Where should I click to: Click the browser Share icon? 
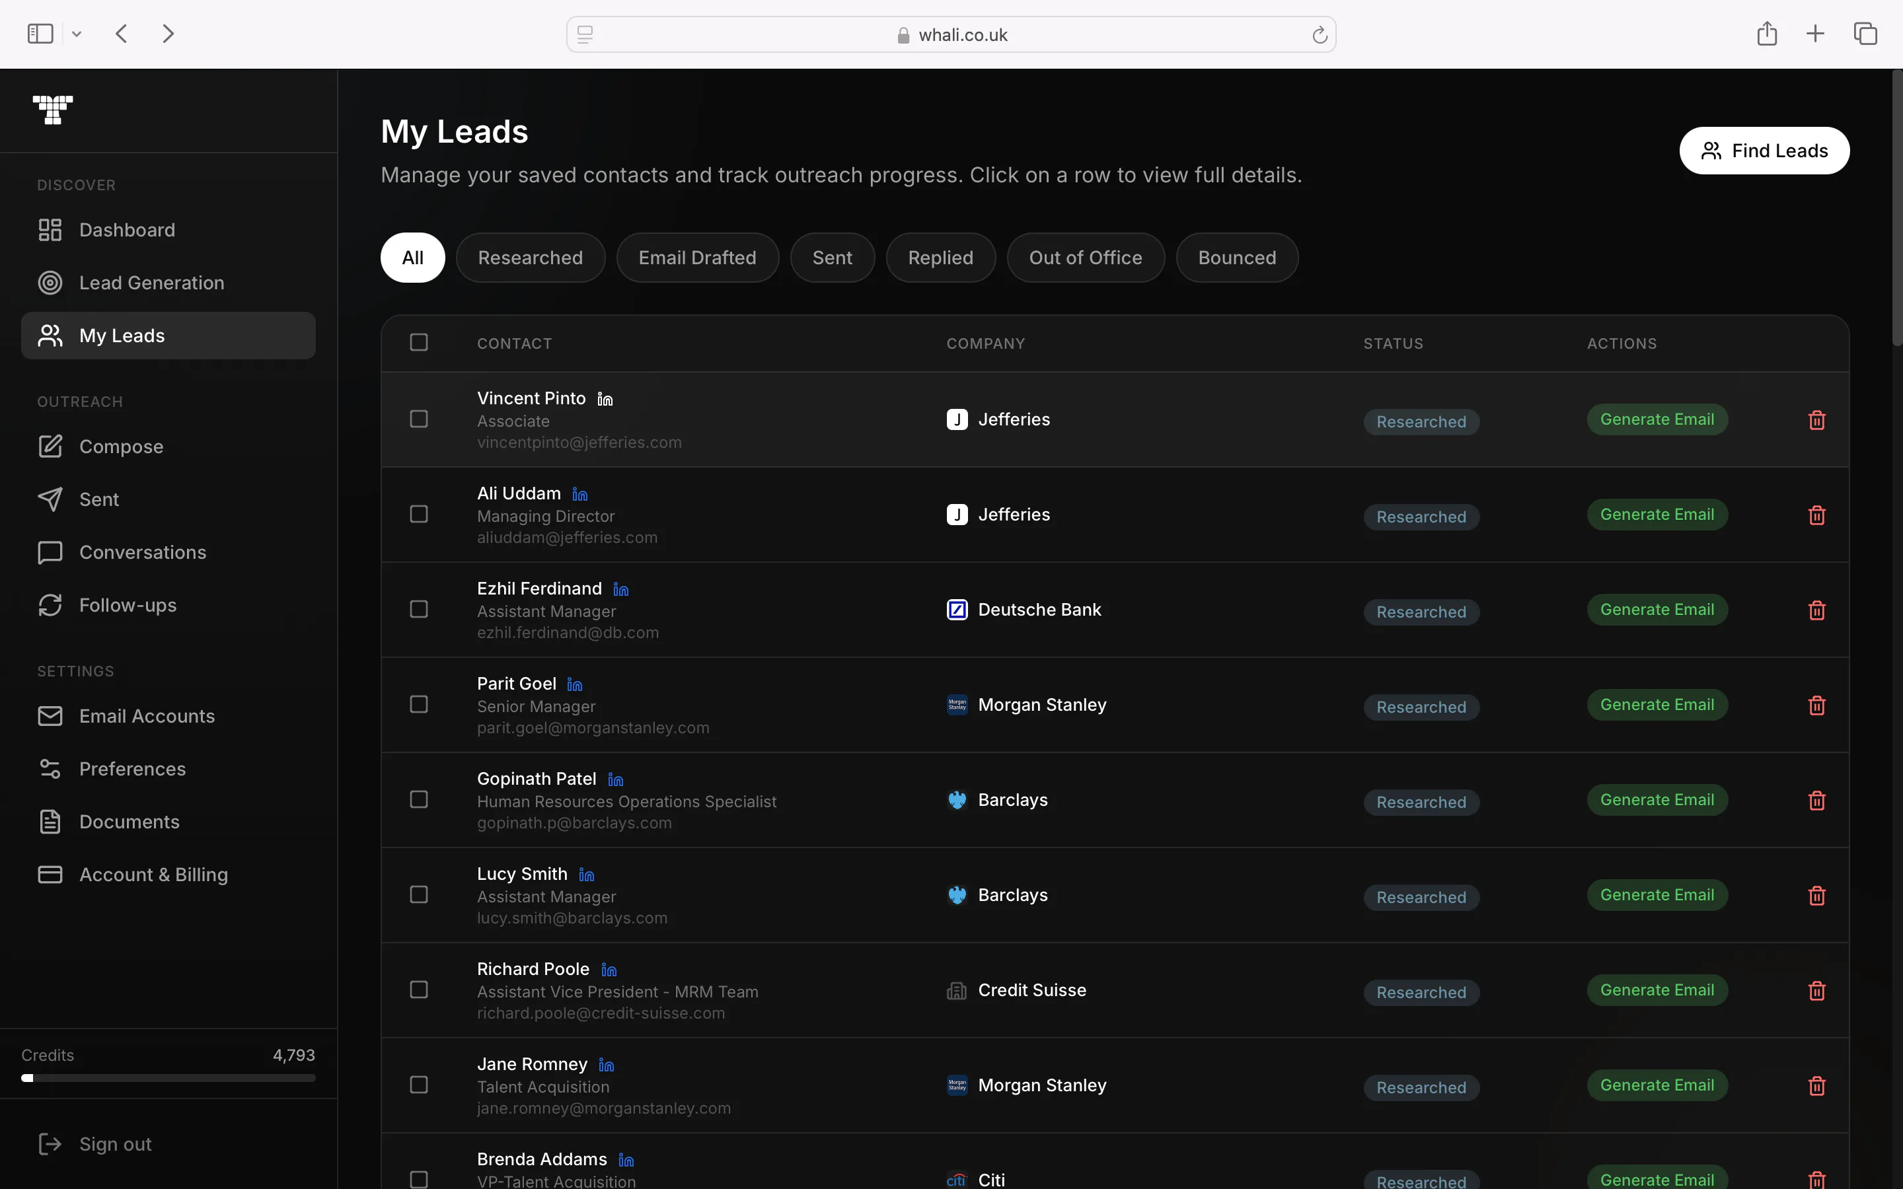[x=1767, y=34]
